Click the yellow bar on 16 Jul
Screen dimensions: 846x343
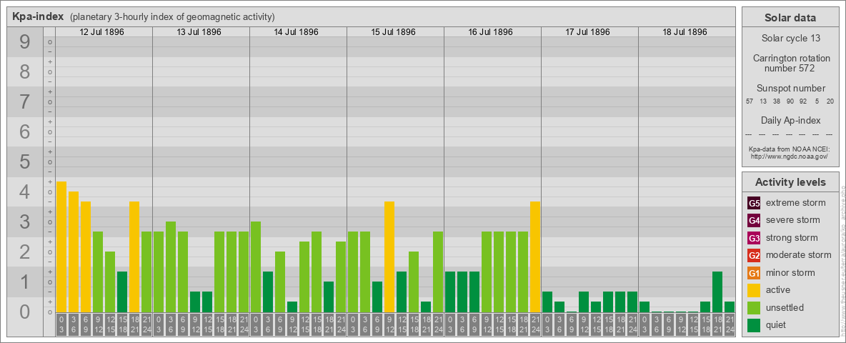pos(535,257)
